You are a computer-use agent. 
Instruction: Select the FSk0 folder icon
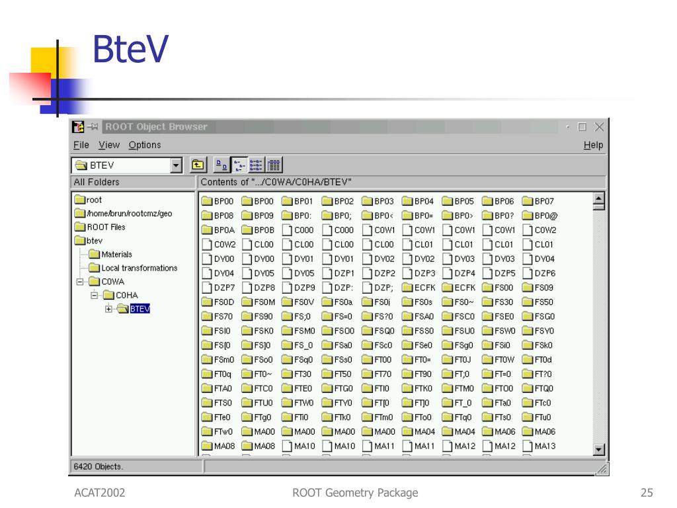[x=528, y=345]
